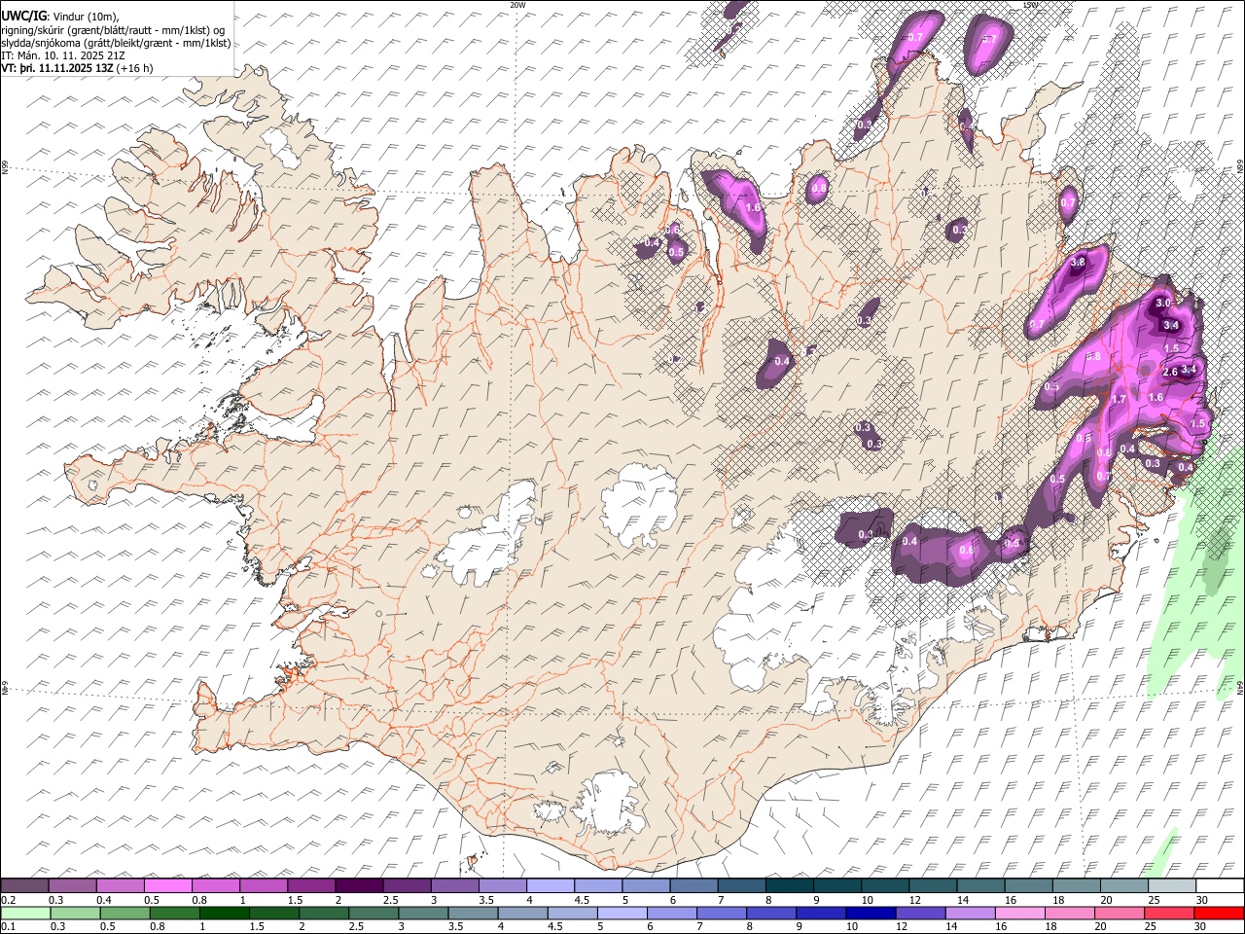
Task: Pick the bright red 30 swatch, lower scale
Action: [1219, 913]
